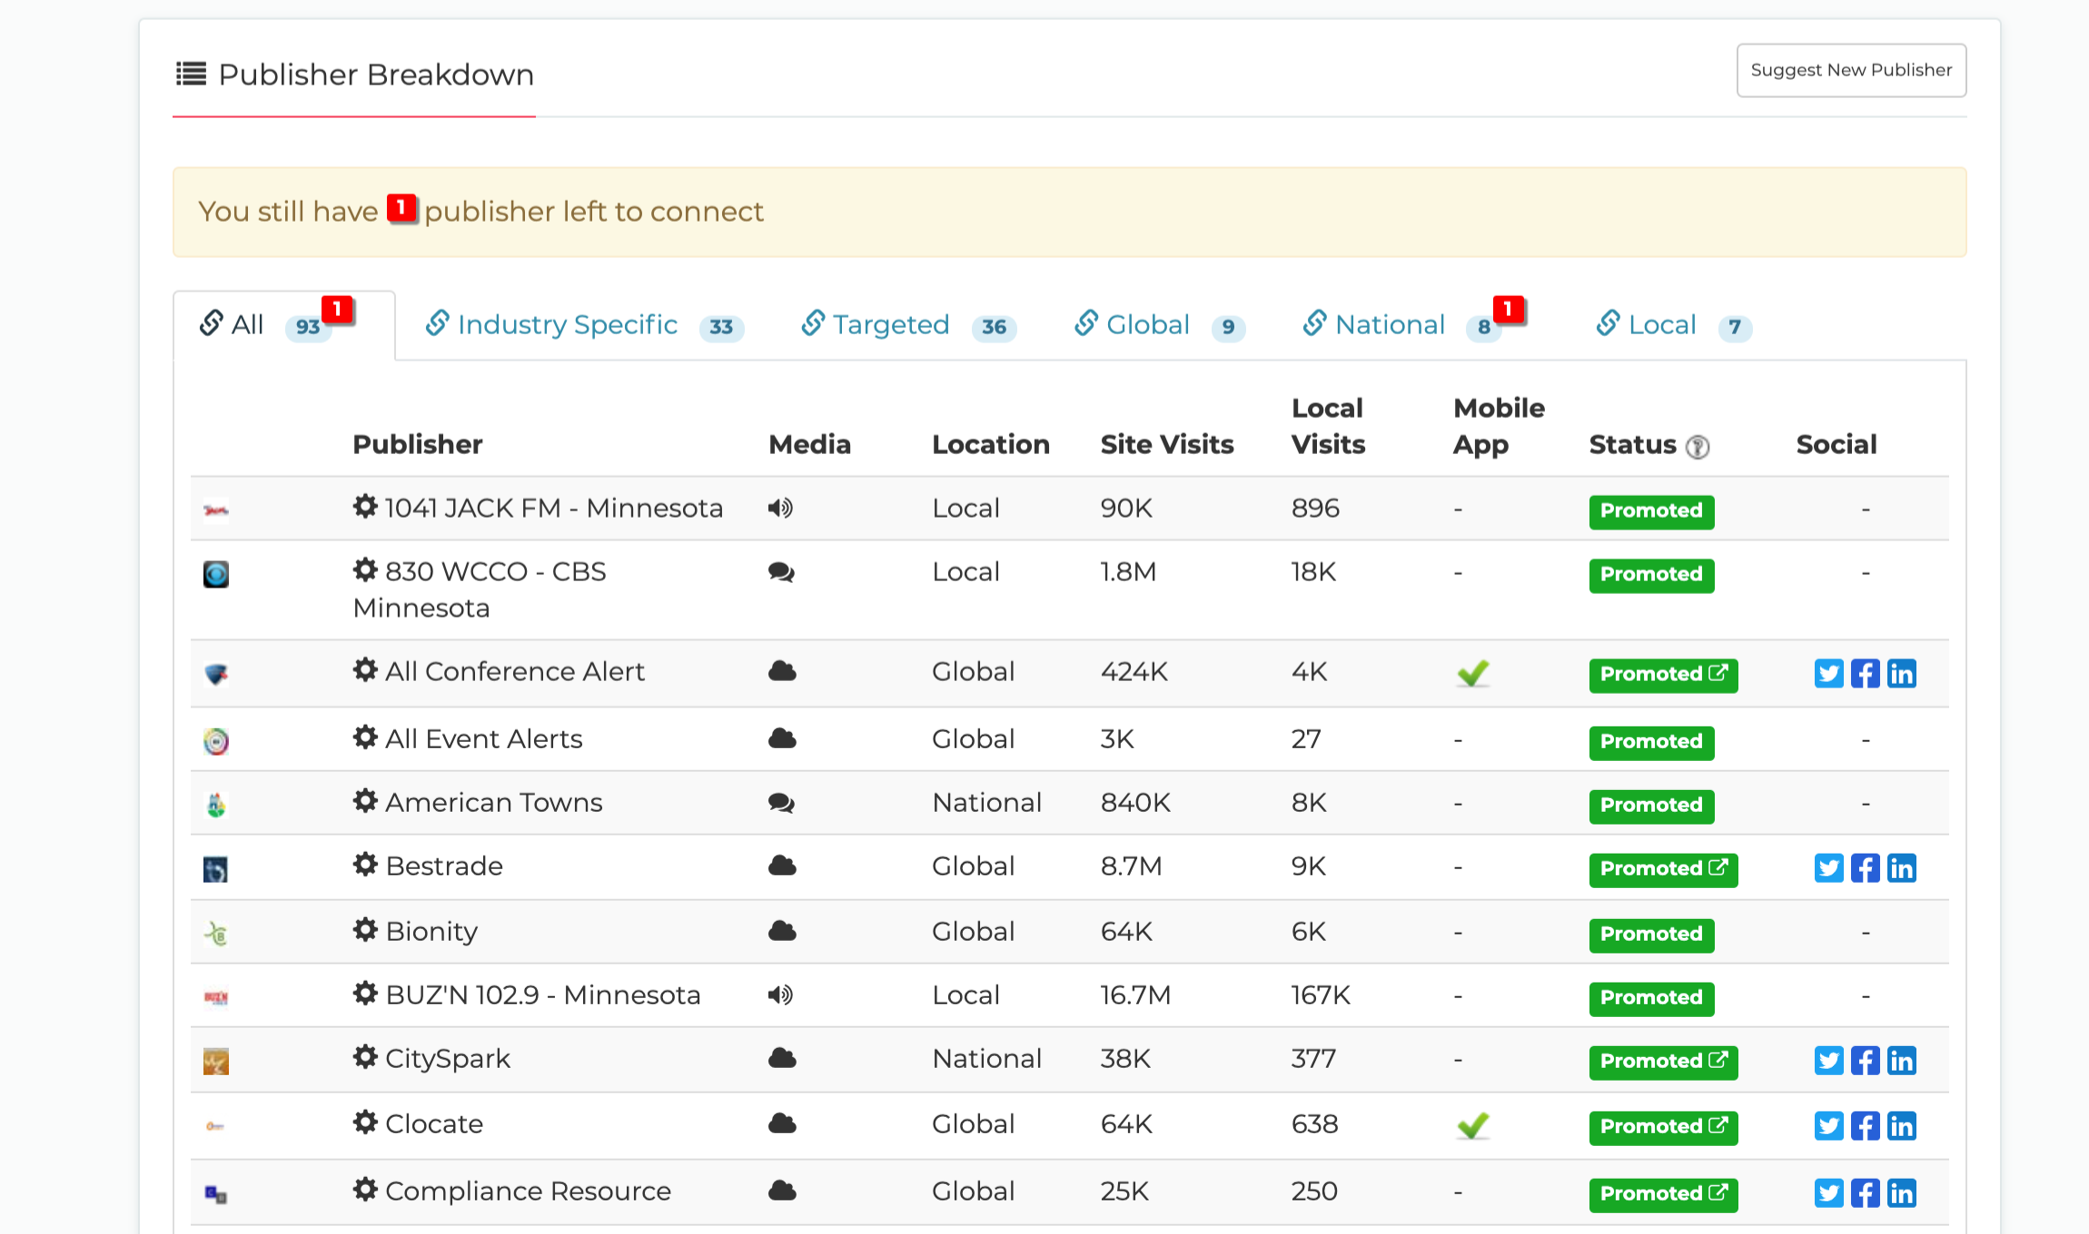Open Promoted link for CitySpark
2089x1234 pixels.
[1663, 1062]
